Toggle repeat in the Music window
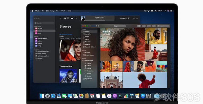This screenshot has height=104, width=203. (76, 18)
